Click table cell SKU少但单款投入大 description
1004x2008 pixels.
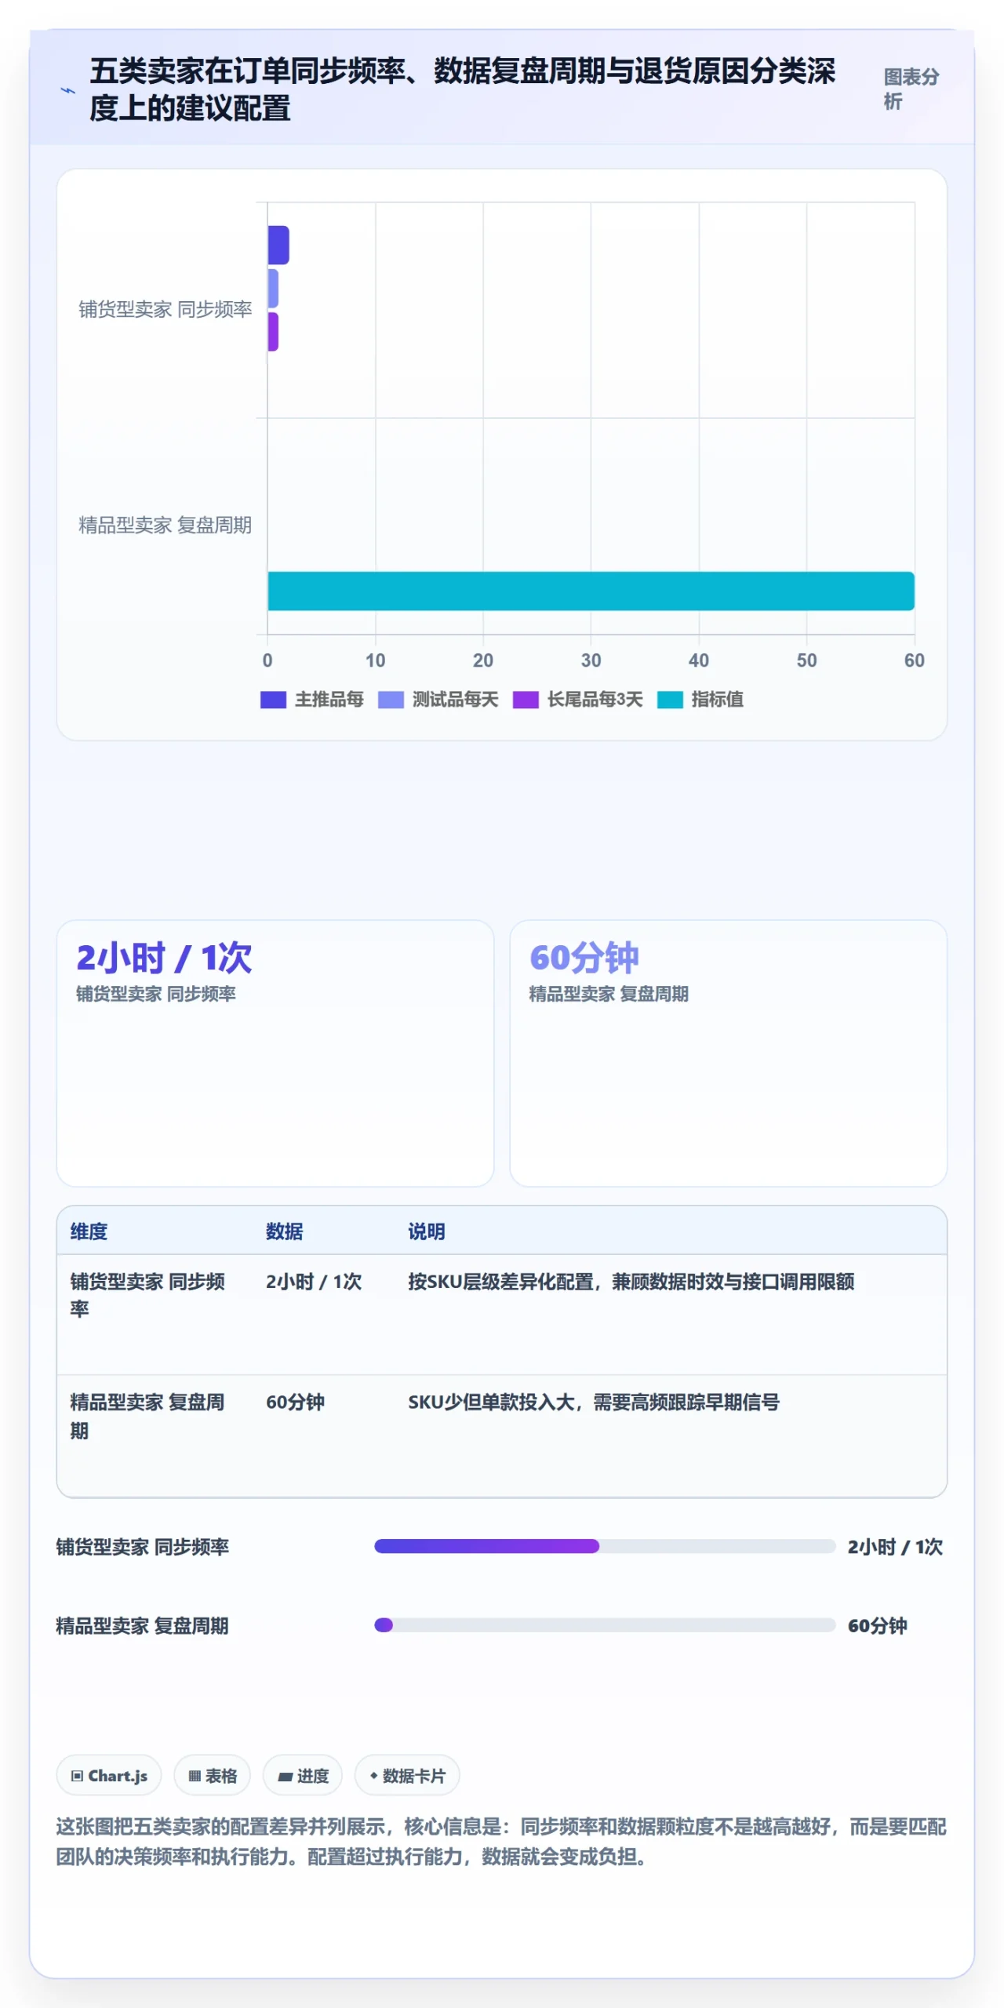click(594, 1402)
